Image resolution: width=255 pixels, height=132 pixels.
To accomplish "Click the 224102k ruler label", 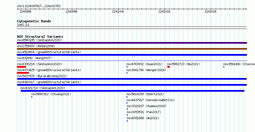I will coord(211,11).
